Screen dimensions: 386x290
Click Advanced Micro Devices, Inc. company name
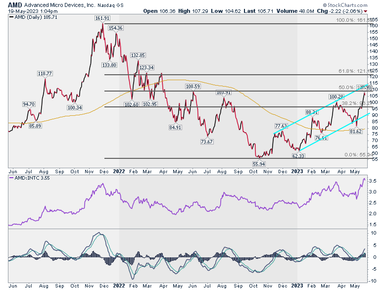[59, 5]
